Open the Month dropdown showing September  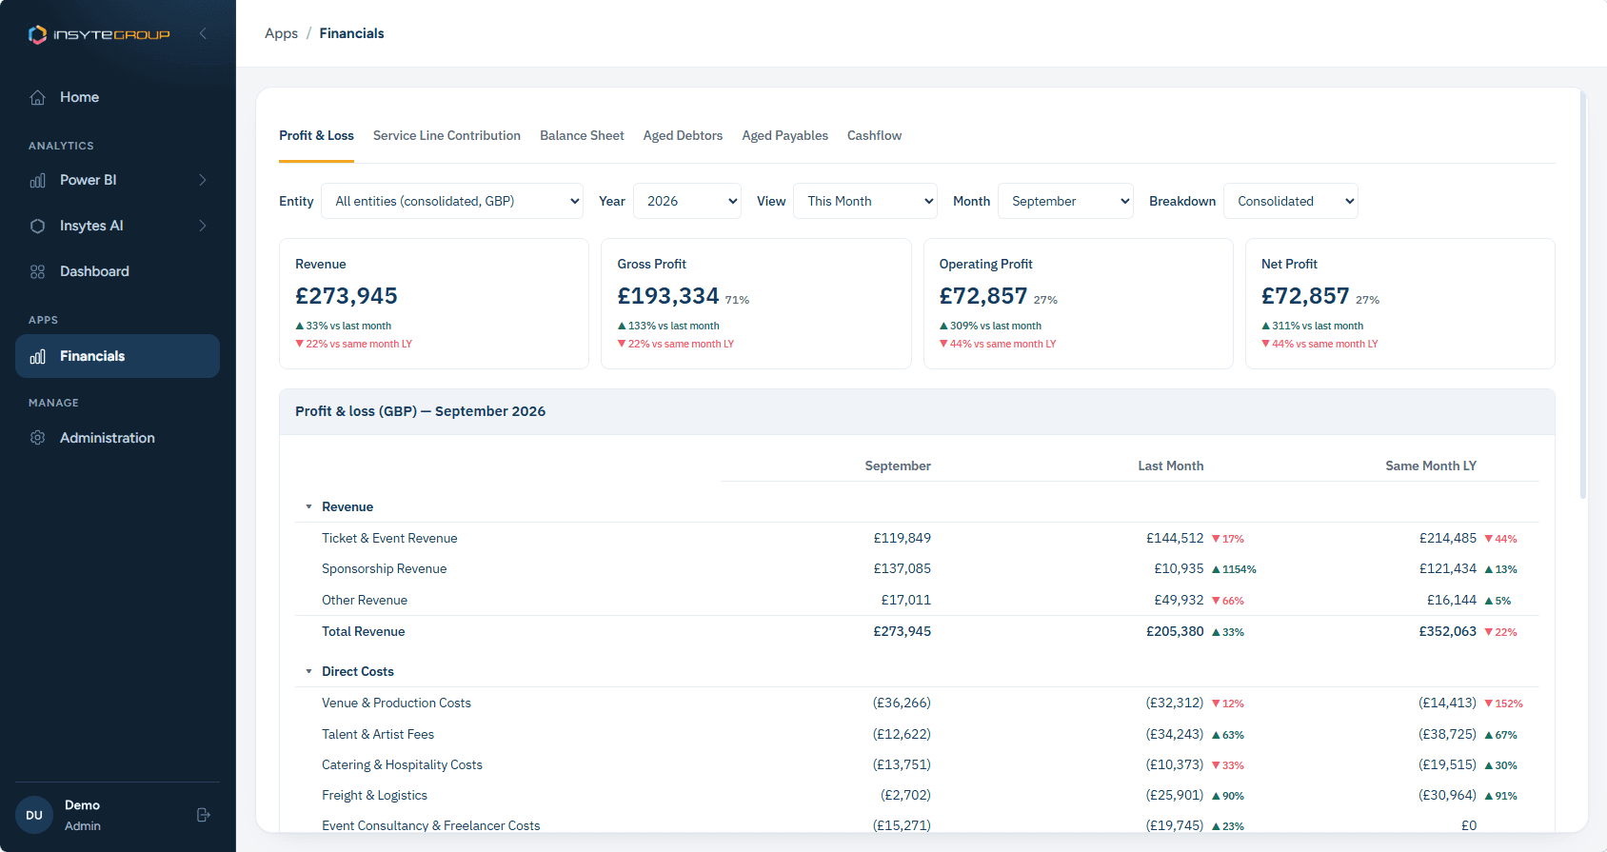point(1065,201)
